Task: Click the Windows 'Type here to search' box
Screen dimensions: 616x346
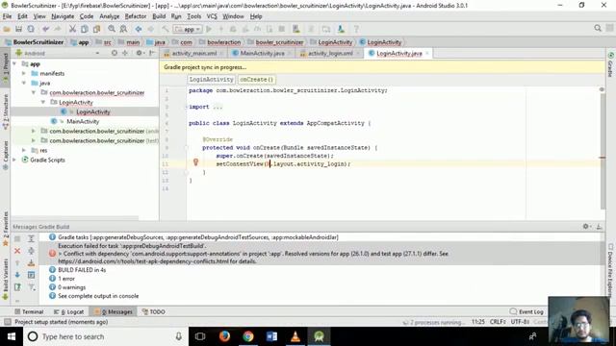Action: click(x=106, y=336)
